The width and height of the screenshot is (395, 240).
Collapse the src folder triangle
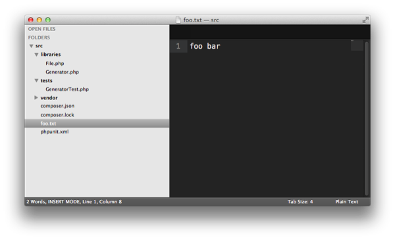[x=31, y=46]
